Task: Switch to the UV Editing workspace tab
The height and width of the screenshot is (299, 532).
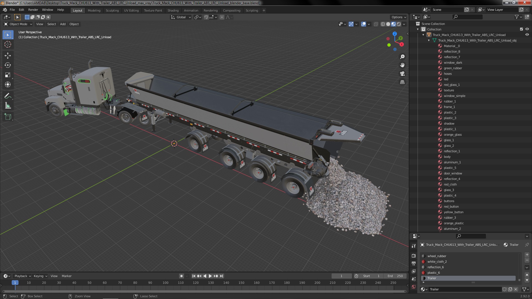Action: [x=131, y=11]
